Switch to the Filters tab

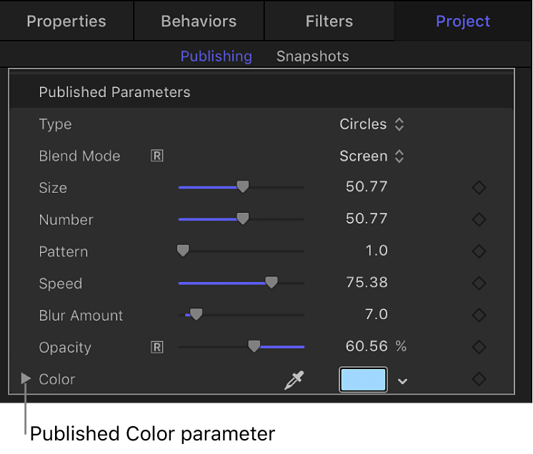click(x=329, y=21)
